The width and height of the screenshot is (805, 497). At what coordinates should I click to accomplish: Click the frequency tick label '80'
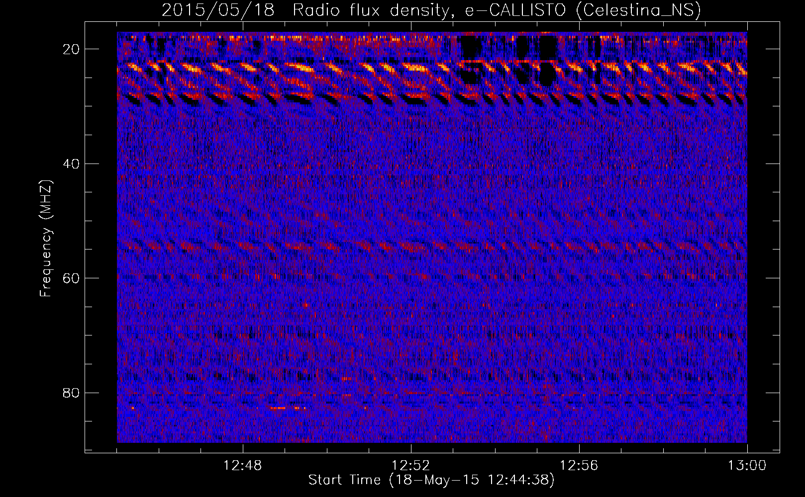(x=72, y=393)
